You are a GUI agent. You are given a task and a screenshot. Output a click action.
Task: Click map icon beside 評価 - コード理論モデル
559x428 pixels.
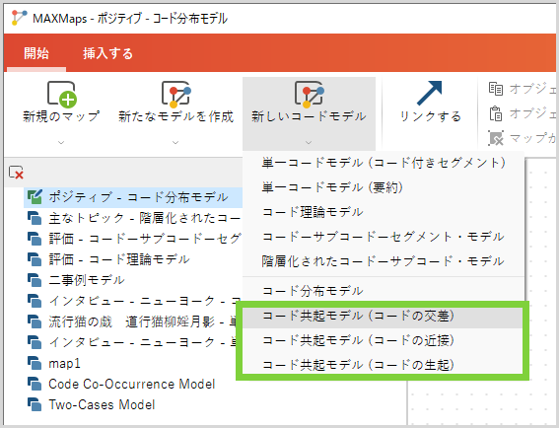click(x=35, y=259)
